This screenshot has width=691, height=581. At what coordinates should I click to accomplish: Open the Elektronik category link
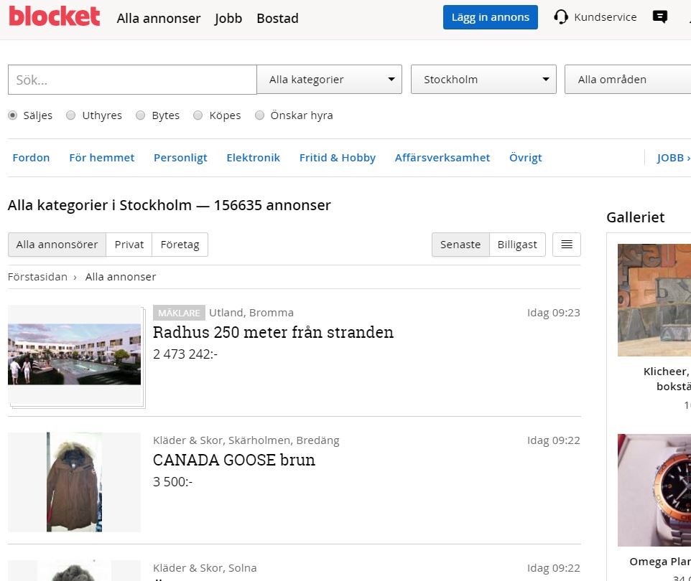[253, 158]
